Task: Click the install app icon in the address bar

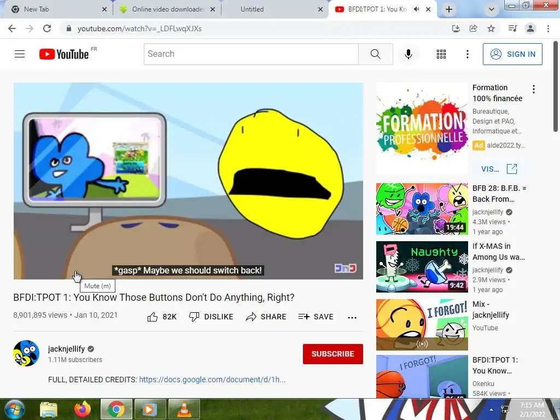Action: point(456,28)
